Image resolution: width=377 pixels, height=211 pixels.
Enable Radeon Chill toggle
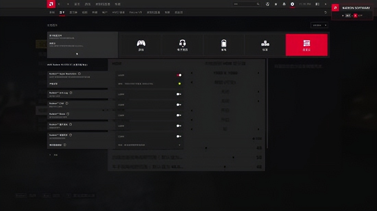pyautogui.click(x=179, y=105)
